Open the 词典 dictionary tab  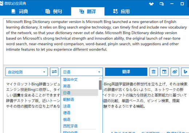point(20,12)
